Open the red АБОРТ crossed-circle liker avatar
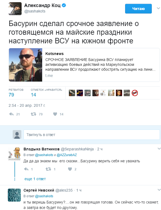 (135, 93)
